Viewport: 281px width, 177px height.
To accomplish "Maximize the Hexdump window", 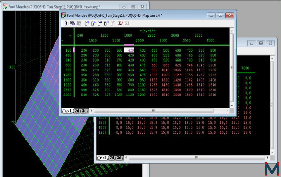I will click(x=133, y=7).
